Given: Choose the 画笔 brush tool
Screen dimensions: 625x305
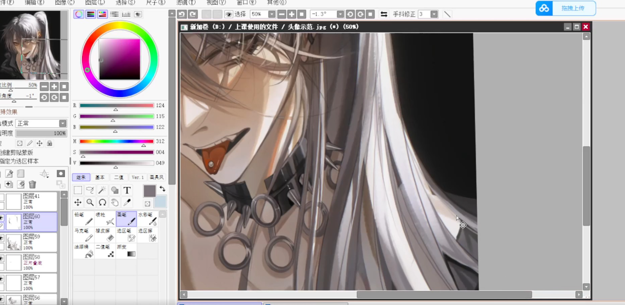Looking at the screenshot, I should click(126, 219).
